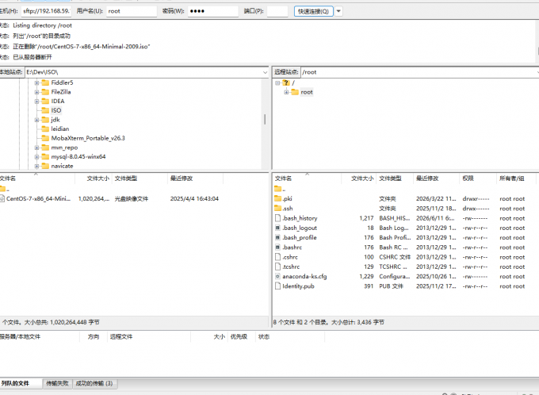Viewport: 539px width, 395px height.
Task: Select the CentOS-7-x86_64-Mini... local file name
Action: point(38,198)
